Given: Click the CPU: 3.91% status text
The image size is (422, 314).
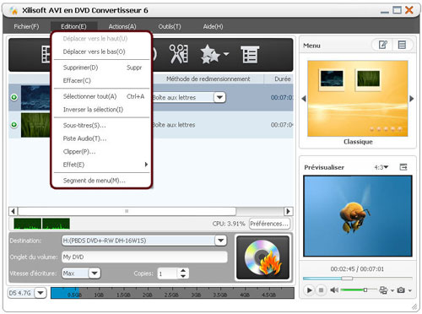Looking at the screenshot, I should pos(229,224).
